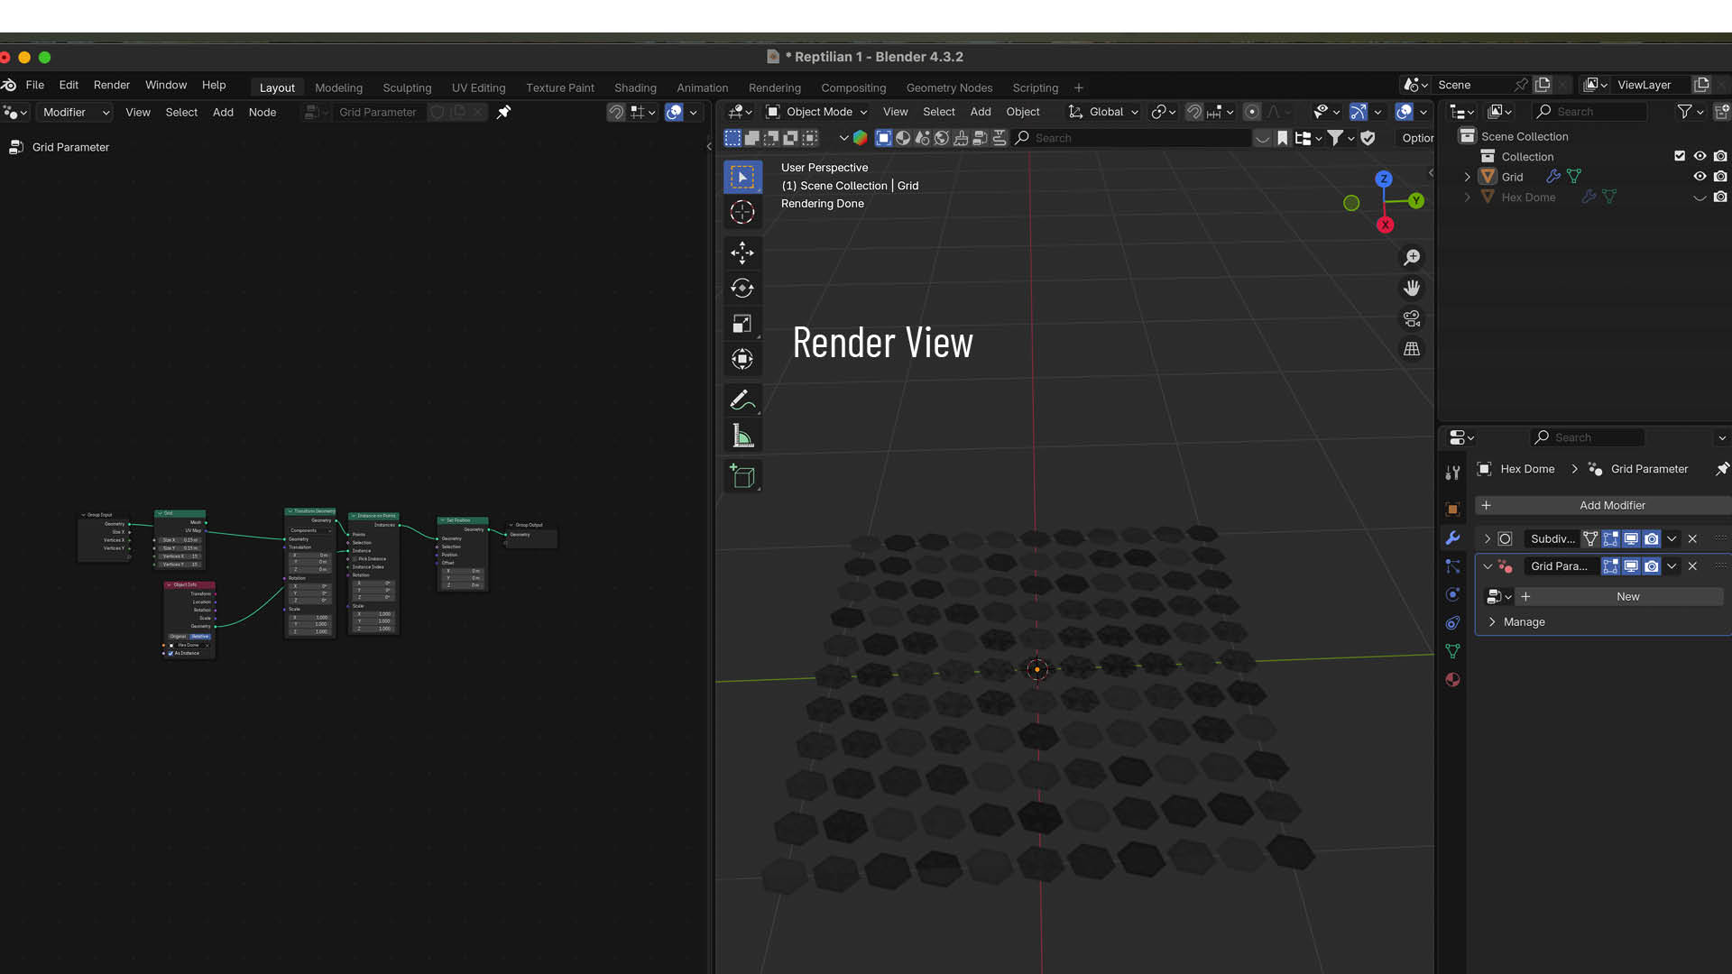Open the Render menu
Screen dimensions: 1732x974
(112, 85)
